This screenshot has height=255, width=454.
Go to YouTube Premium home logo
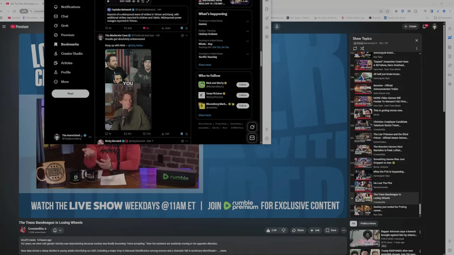click(x=19, y=27)
